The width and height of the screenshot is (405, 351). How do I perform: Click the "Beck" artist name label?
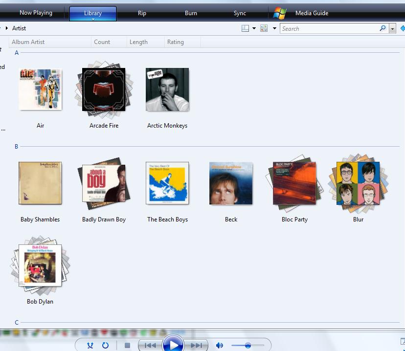point(231,219)
